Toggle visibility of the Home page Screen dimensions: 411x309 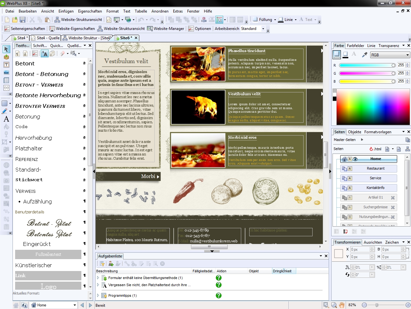pyautogui.click(x=355, y=159)
